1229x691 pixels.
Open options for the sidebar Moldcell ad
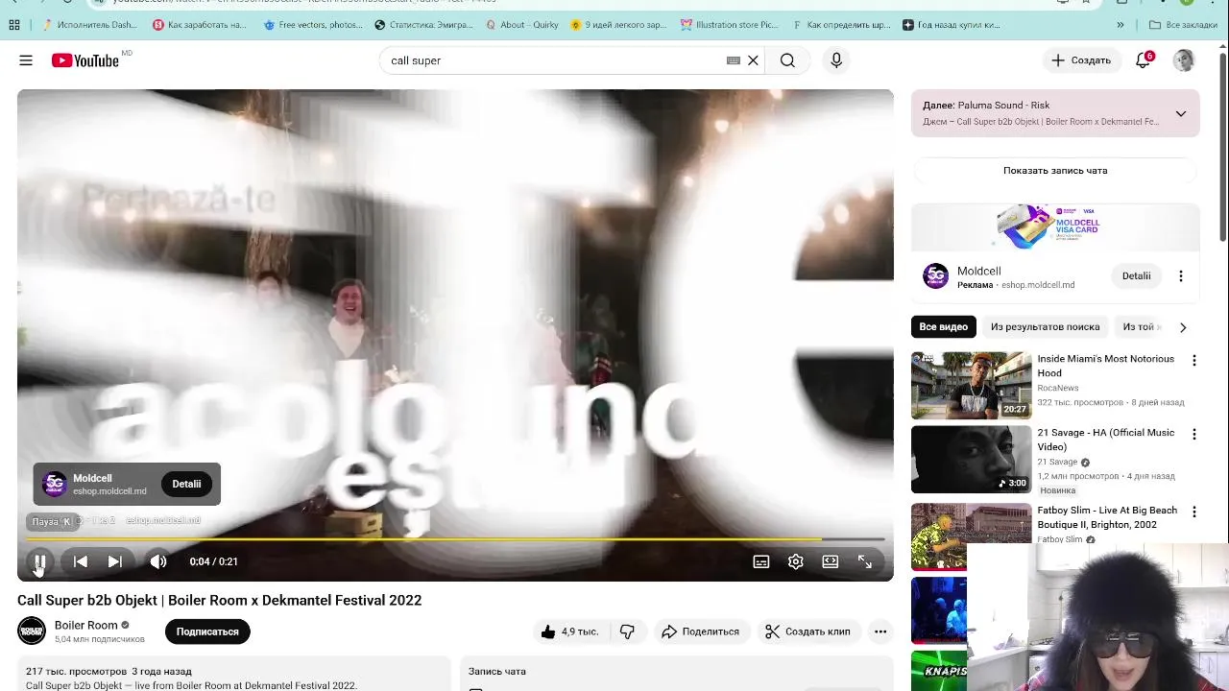click(1181, 276)
